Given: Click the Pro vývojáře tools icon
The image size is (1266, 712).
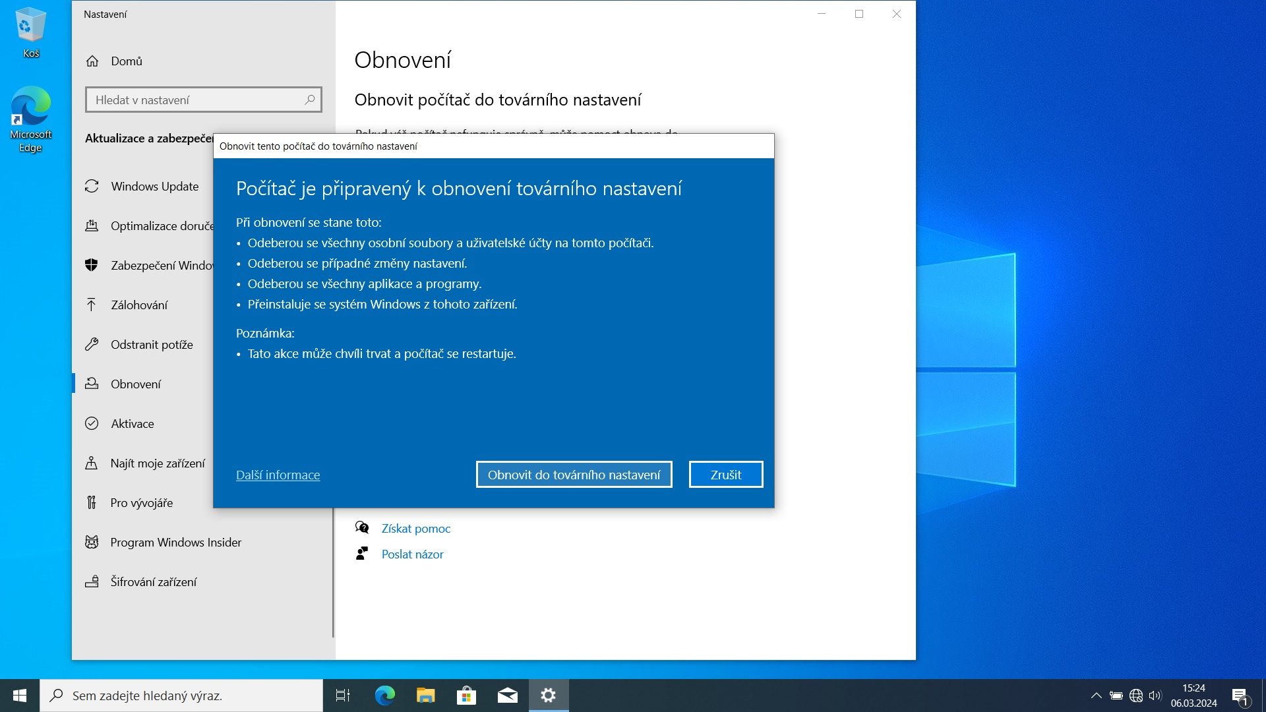Looking at the screenshot, I should (92, 502).
